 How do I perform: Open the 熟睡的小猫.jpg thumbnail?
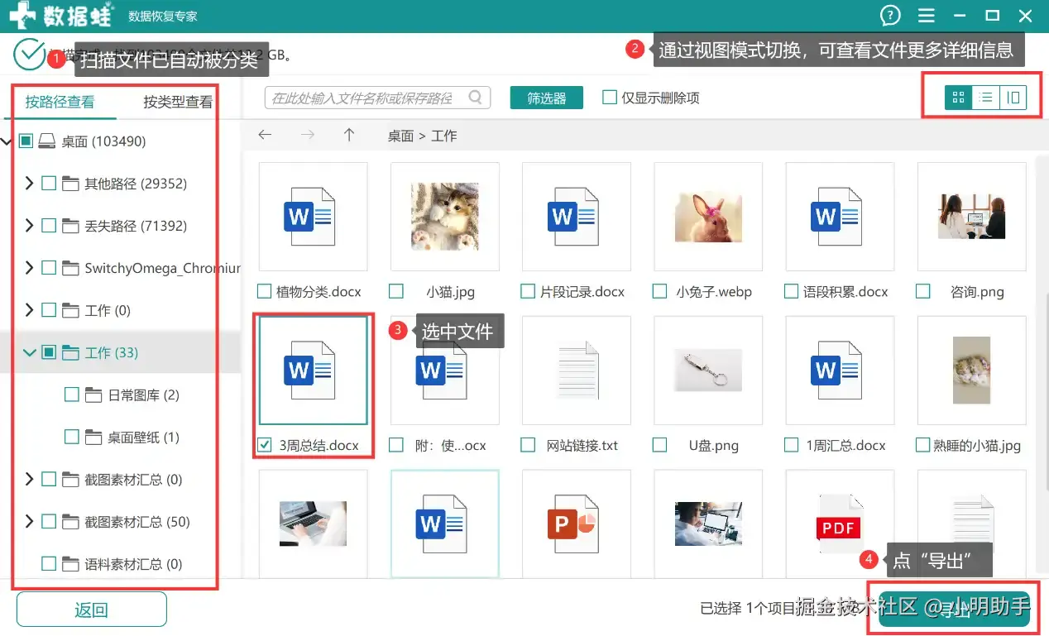(972, 370)
